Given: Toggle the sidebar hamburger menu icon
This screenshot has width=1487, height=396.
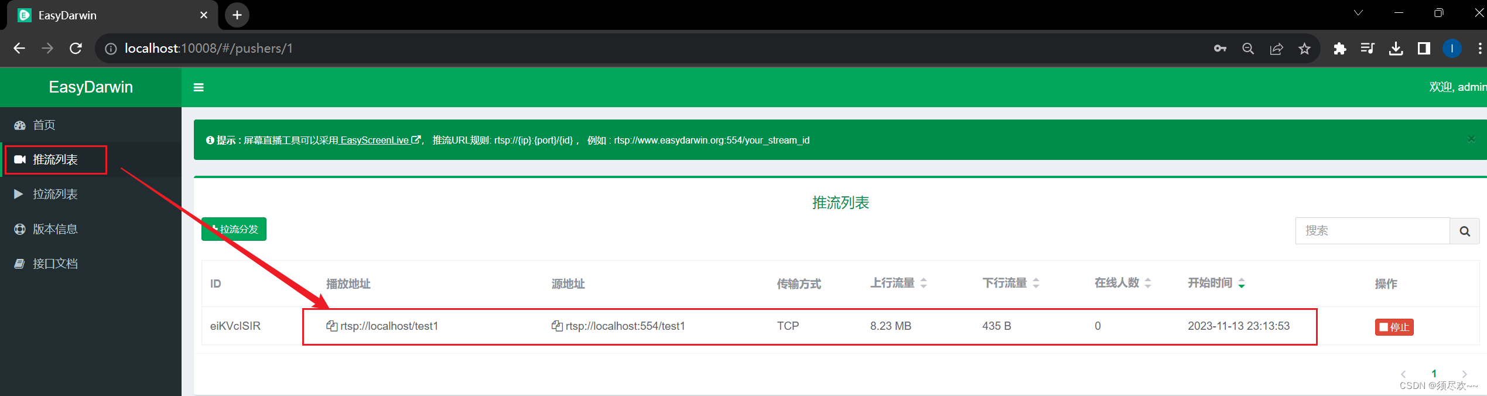Looking at the screenshot, I should coord(199,87).
